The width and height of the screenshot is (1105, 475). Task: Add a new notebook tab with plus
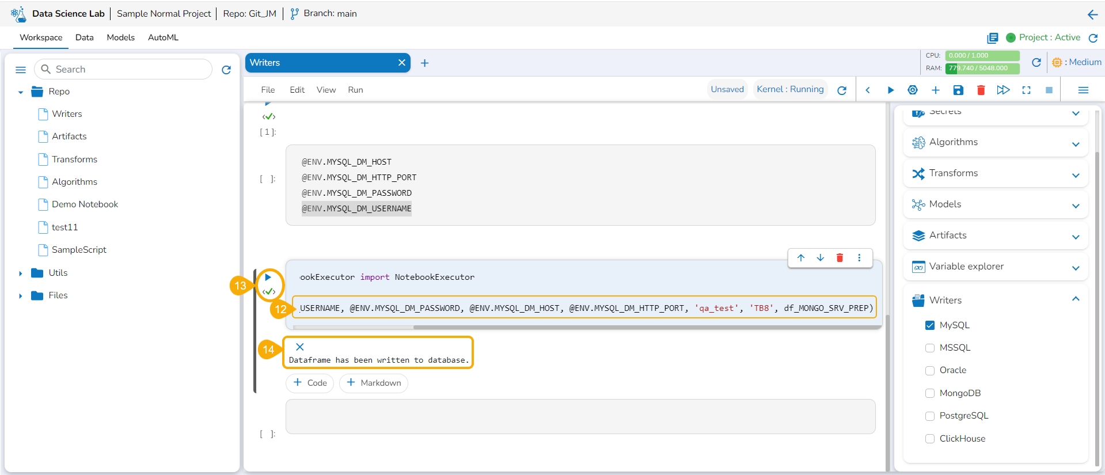point(424,63)
